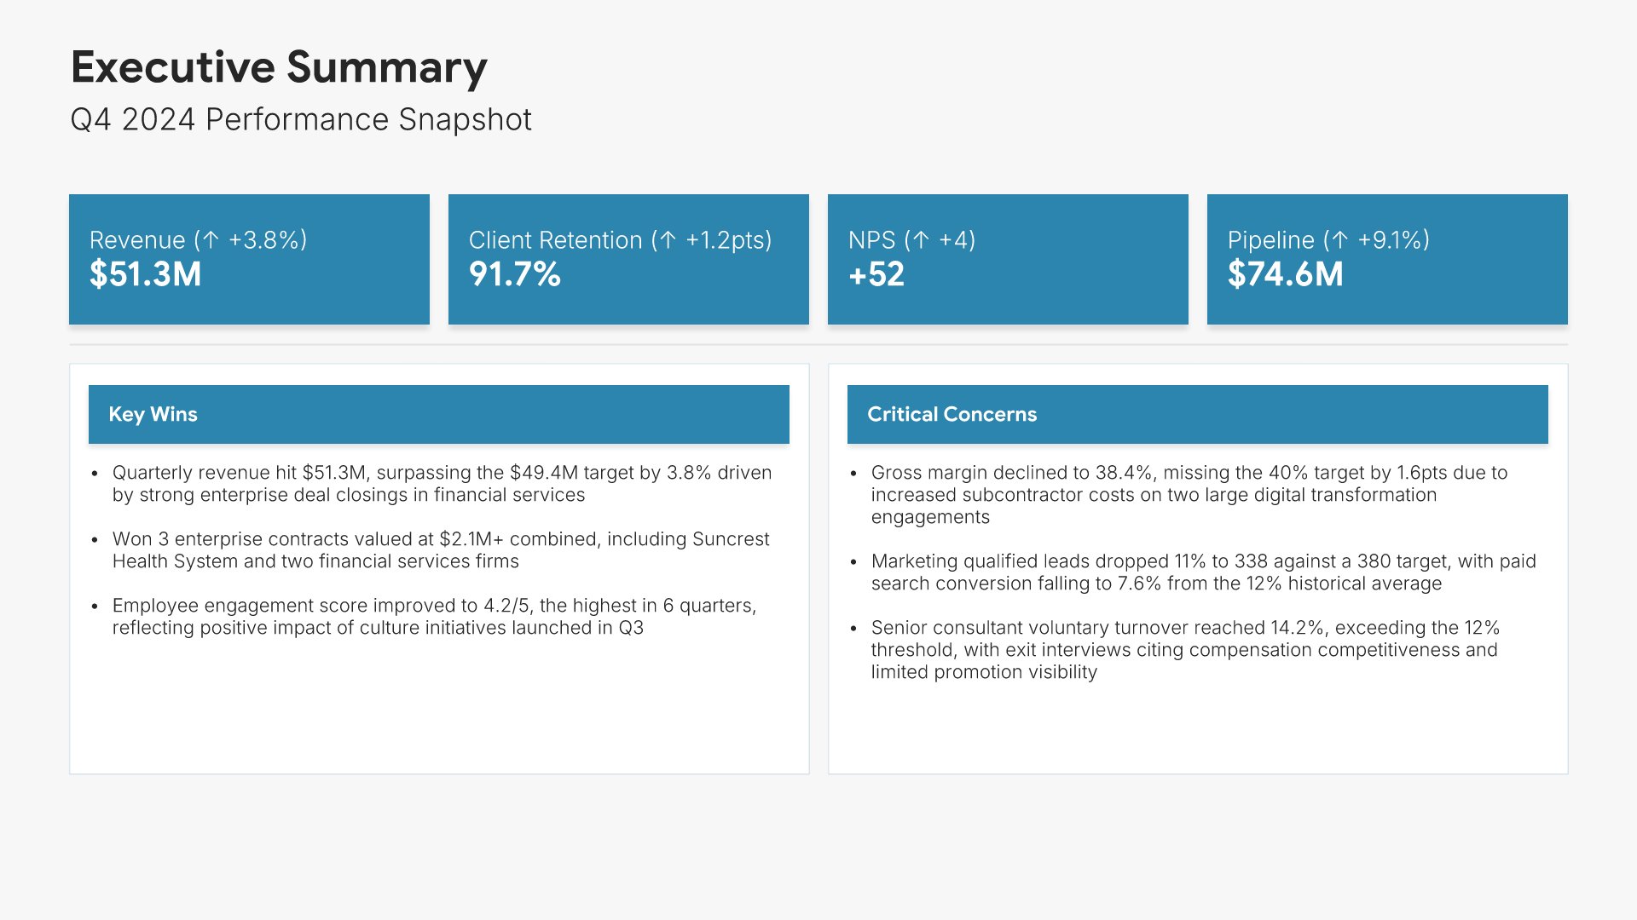Select the Executive Summary title

tap(279, 67)
